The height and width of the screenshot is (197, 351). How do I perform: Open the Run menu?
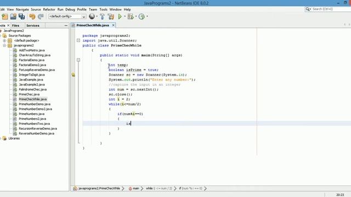click(60, 9)
